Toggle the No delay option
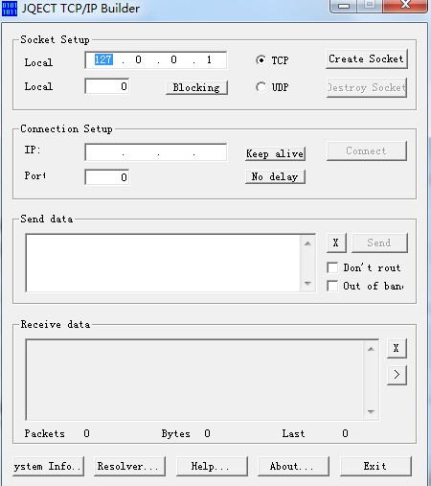Screen dimensions: 431x486 tap(275, 176)
